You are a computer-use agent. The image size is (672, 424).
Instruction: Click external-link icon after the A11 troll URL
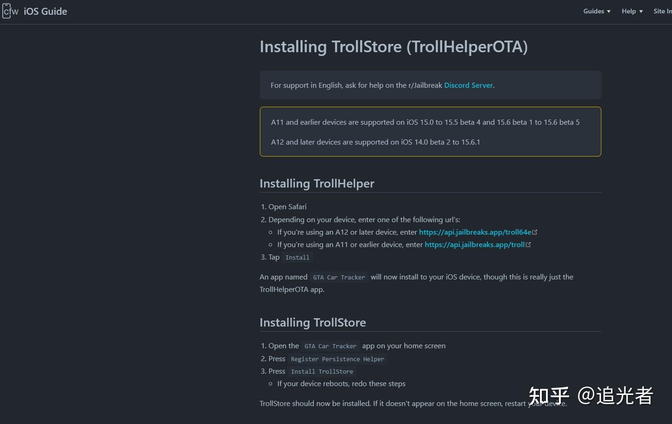tap(528, 245)
